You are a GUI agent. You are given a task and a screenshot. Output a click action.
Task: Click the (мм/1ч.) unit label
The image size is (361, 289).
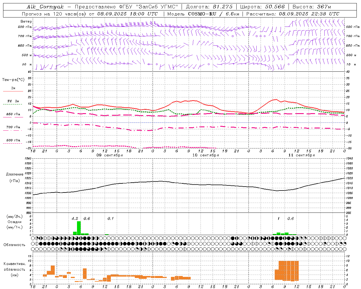pos(14,227)
